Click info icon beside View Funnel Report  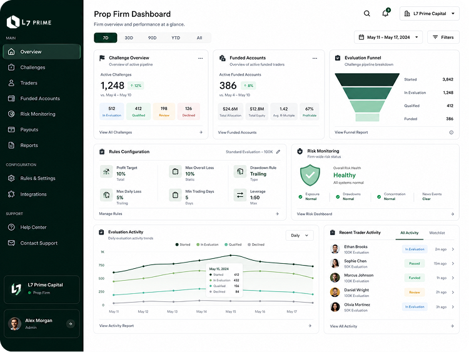(x=451, y=133)
